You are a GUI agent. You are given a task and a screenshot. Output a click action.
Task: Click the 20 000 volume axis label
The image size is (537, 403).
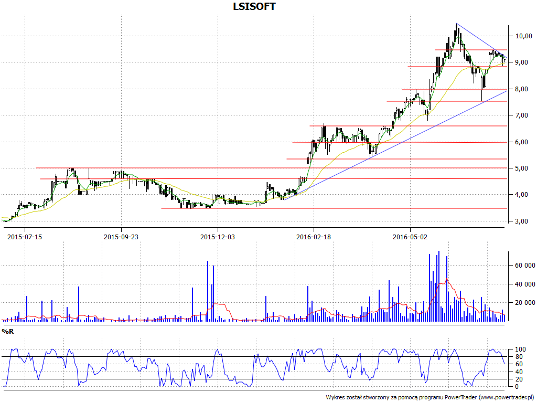[x=524, y=303]
